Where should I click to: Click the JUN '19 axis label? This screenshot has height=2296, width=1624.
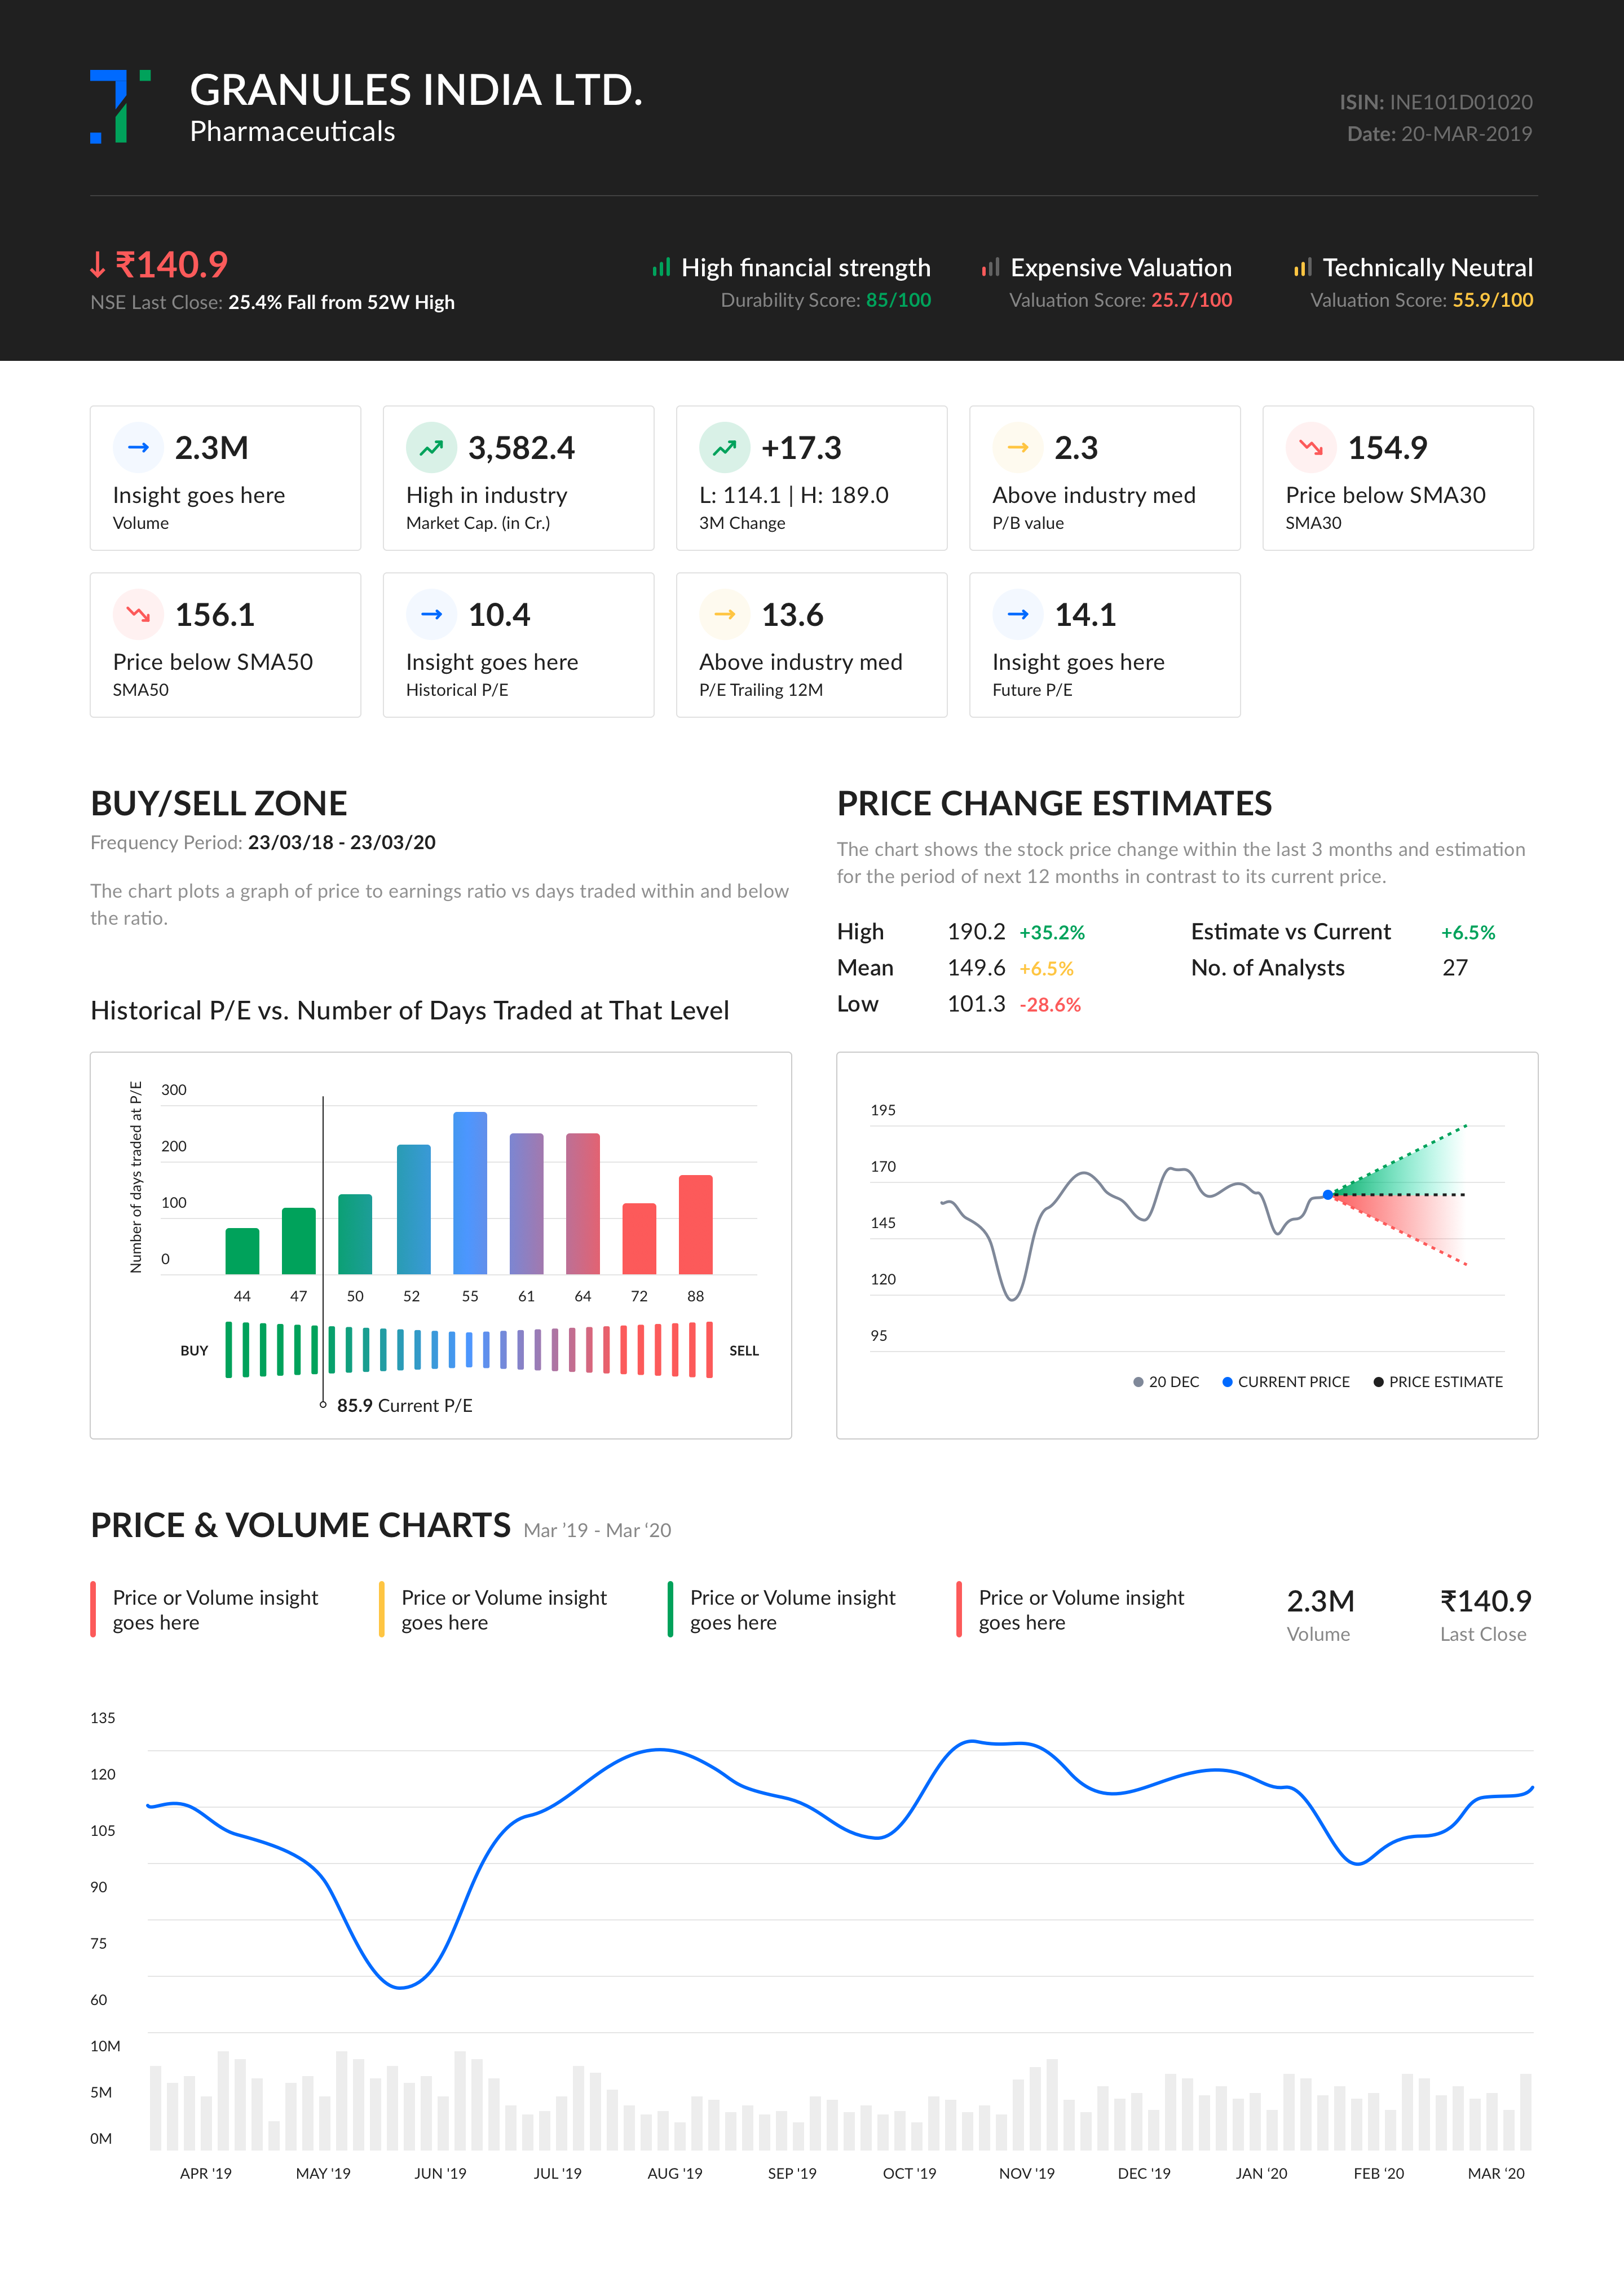pyautogui.click(x=440, y=2174)
